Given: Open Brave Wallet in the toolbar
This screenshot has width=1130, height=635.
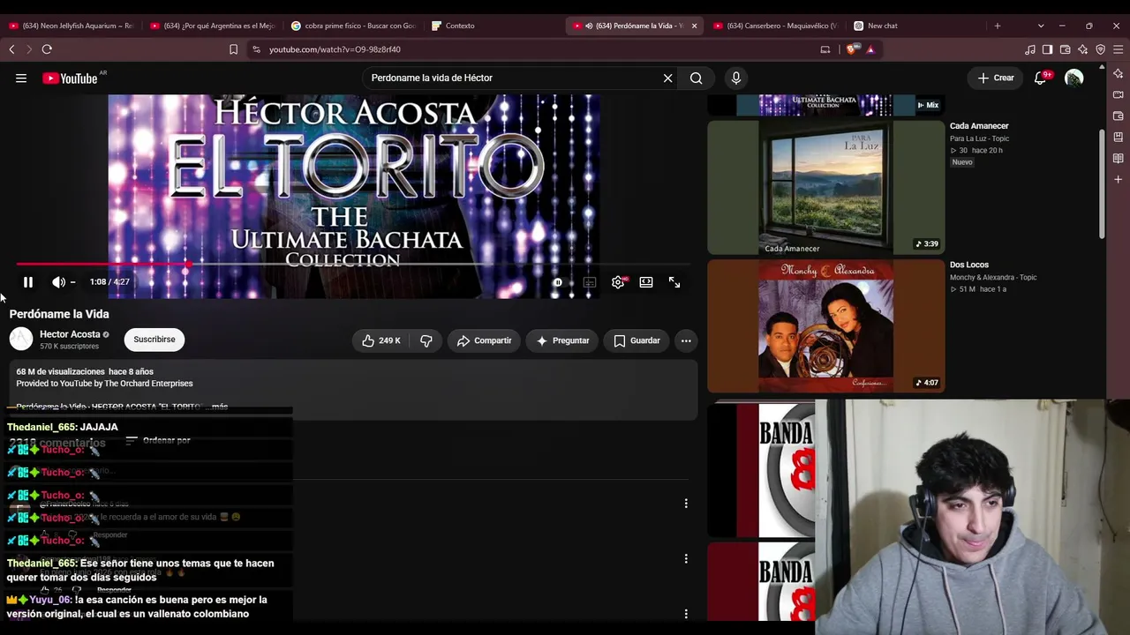Looking at the screenshot, I should [x=1065, y=49].
